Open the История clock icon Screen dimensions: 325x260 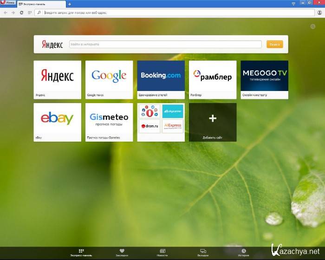tap(243, 252)
